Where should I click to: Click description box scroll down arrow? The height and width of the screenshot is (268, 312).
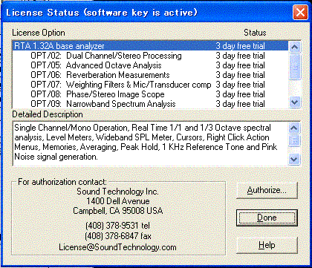tap(294, 159)
